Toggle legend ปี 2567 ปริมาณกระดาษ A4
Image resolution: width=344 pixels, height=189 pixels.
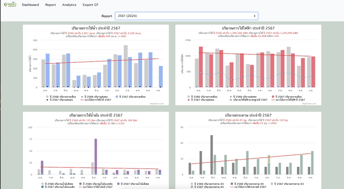207,187
